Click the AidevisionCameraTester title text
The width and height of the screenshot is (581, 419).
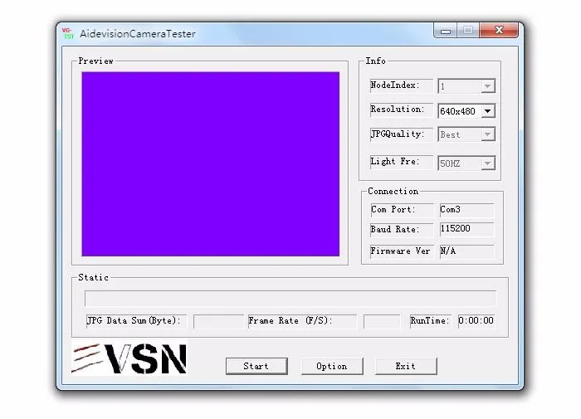tap(138, 34)
